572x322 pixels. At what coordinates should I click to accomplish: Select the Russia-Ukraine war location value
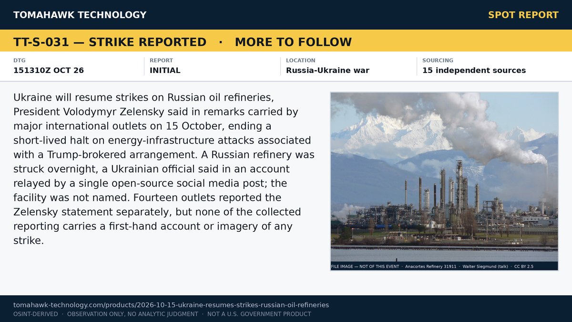coord(327,71)
